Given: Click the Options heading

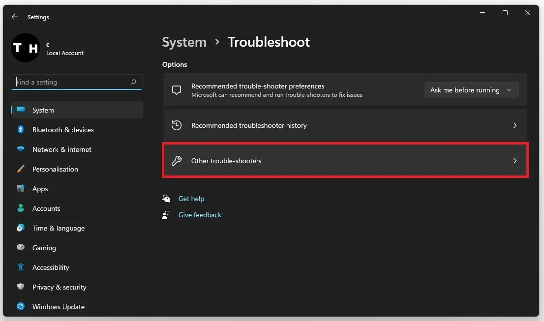Looking at the screenshot, I should click(x=175, y=64).
